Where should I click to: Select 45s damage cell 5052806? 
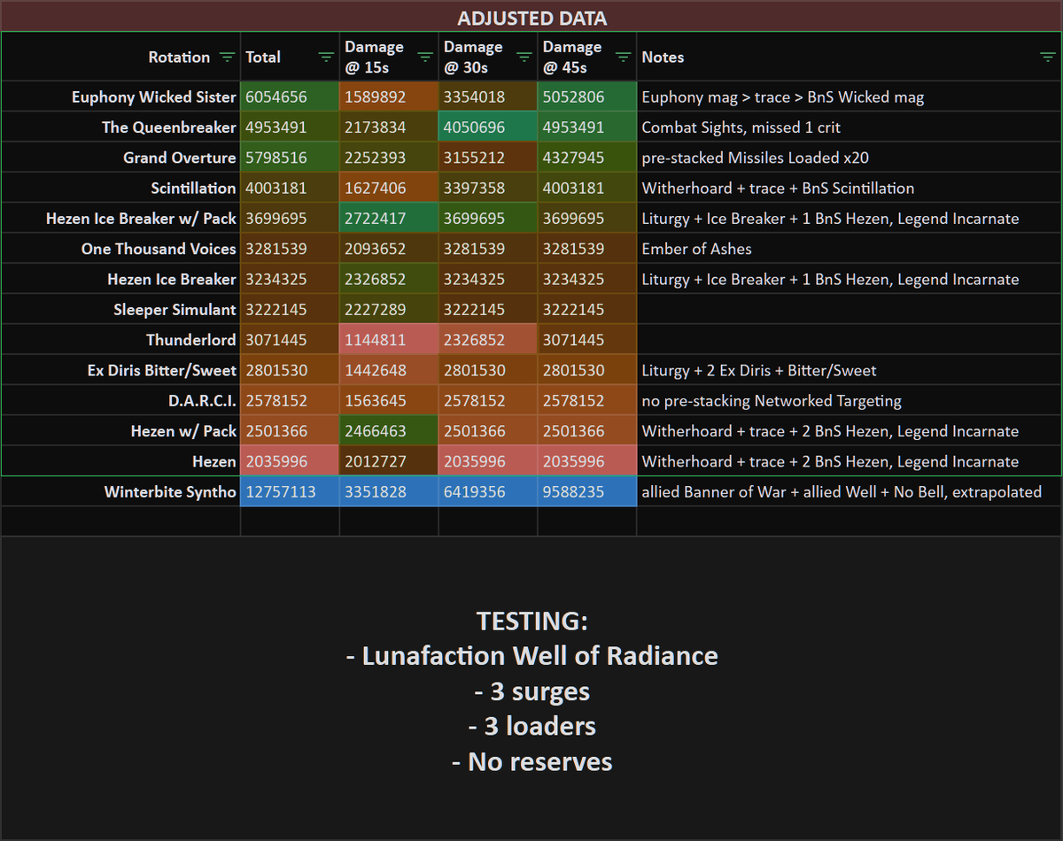tap(587, 97)
